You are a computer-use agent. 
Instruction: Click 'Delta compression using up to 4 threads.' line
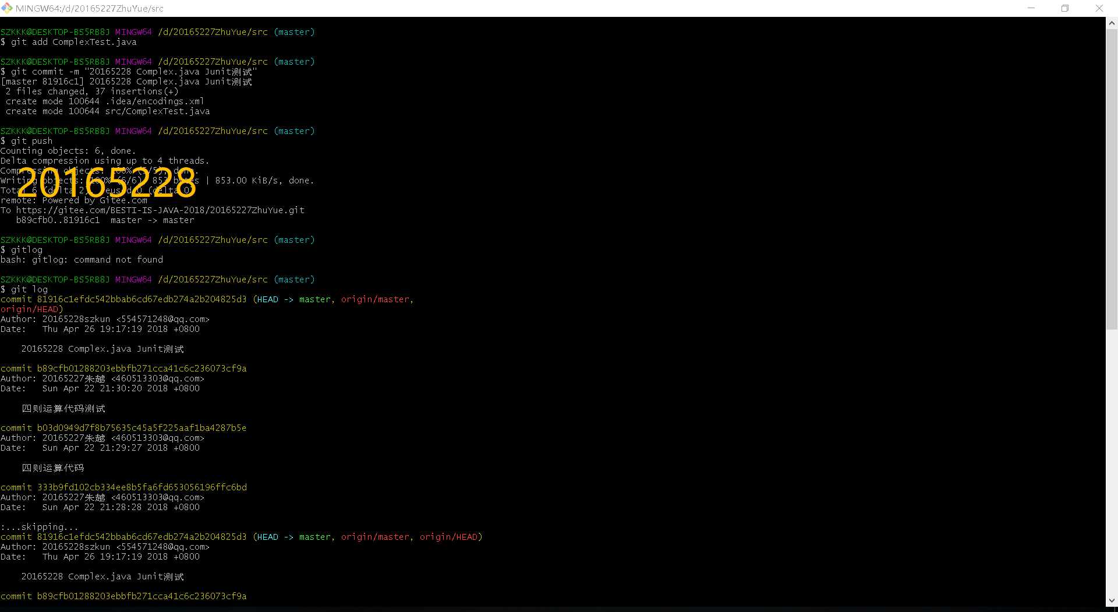(105, 161)
